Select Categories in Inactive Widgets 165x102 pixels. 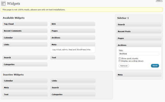coord(73,94)
